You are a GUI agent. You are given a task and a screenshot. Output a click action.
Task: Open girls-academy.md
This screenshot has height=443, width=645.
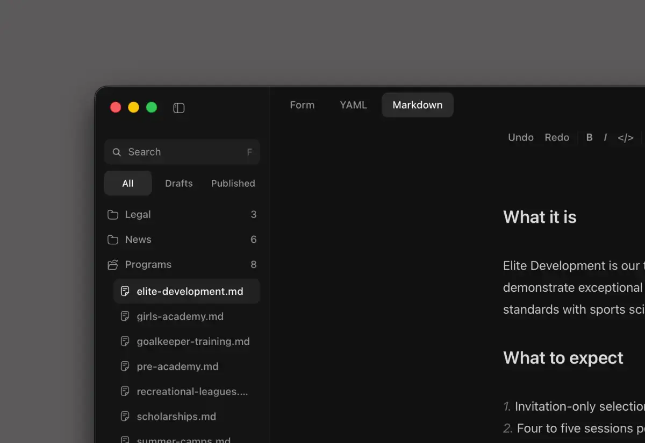[x=187, y=317]
